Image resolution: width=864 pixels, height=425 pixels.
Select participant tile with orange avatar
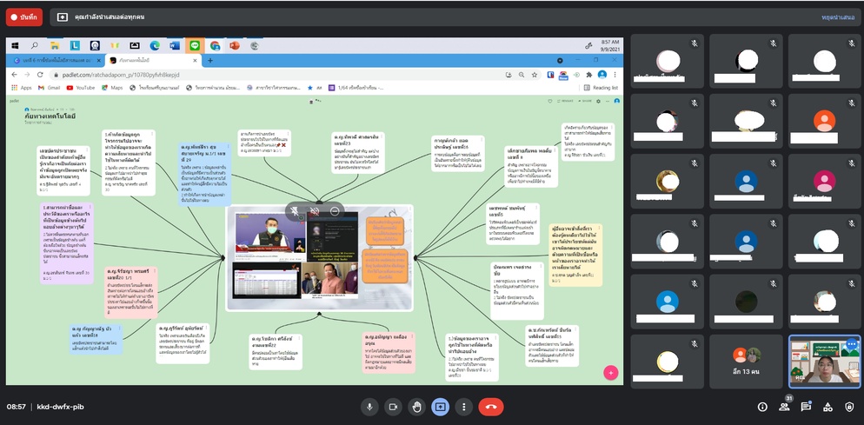[x=824, y=121]
